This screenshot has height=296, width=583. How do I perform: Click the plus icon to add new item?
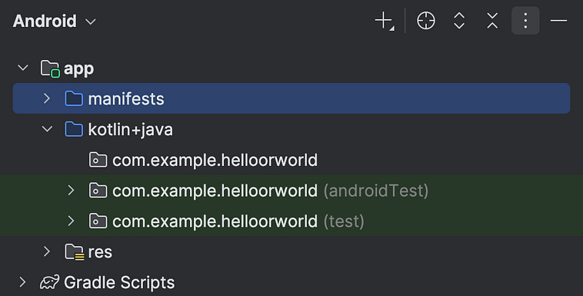click(385, 21)
